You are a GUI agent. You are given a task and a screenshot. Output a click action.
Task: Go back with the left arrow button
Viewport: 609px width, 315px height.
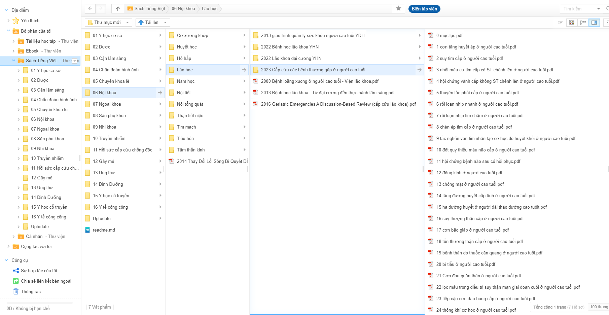click(90, 9)
